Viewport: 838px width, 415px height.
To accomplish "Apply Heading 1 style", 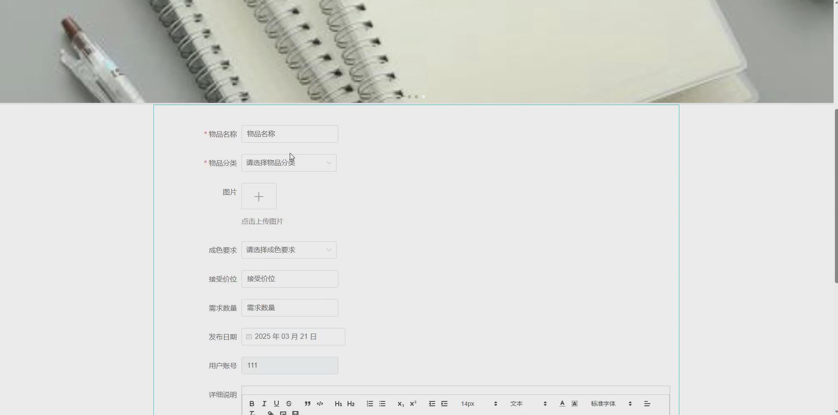I will point(338,404).
